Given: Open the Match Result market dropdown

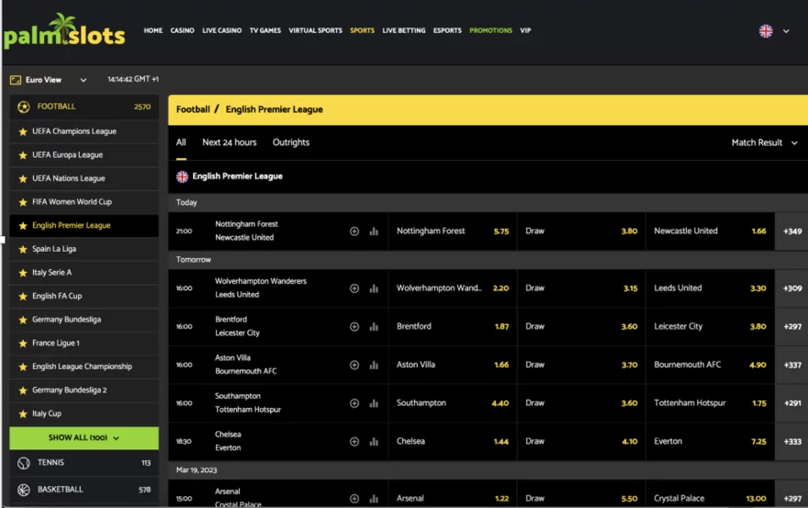Looking at the screenshot, I should point(764,142).
